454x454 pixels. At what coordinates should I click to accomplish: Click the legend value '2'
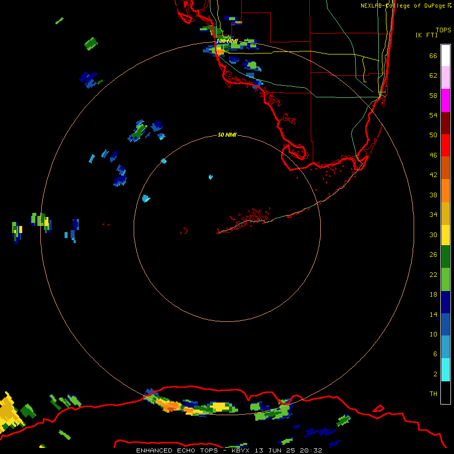[x=435, y=374]
